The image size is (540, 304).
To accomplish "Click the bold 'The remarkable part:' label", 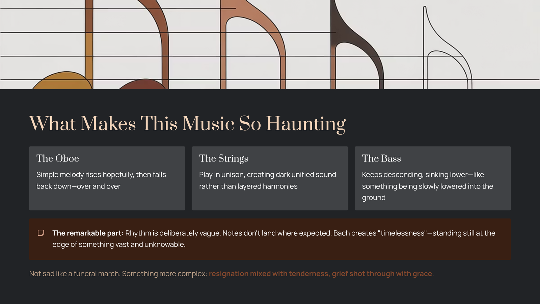I will click(88, 233).
